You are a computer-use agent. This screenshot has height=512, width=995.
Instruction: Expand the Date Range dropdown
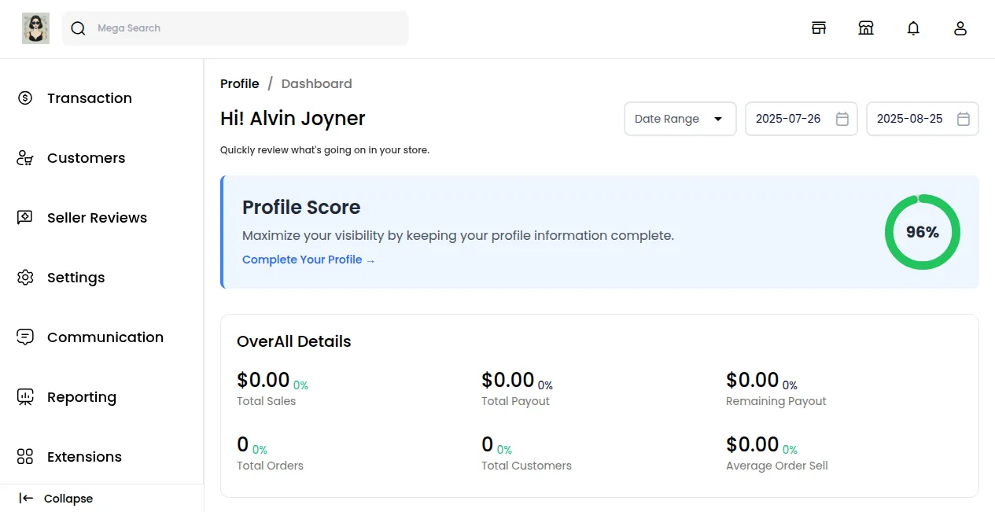point(680,119)
